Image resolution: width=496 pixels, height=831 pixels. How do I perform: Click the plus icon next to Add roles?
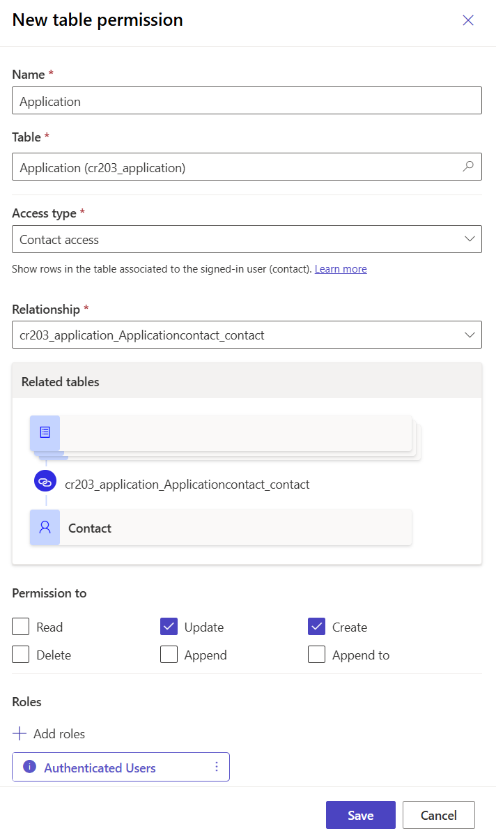(20, 733)
